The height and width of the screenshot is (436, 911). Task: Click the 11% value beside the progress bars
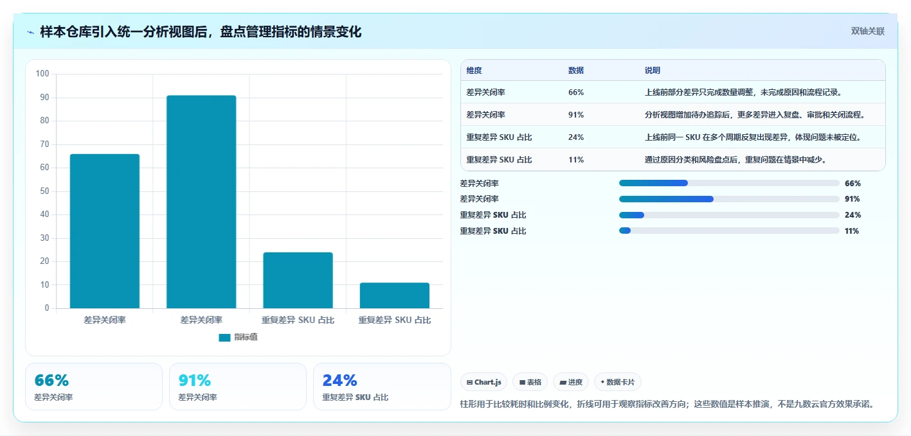(x=852, y=231)
